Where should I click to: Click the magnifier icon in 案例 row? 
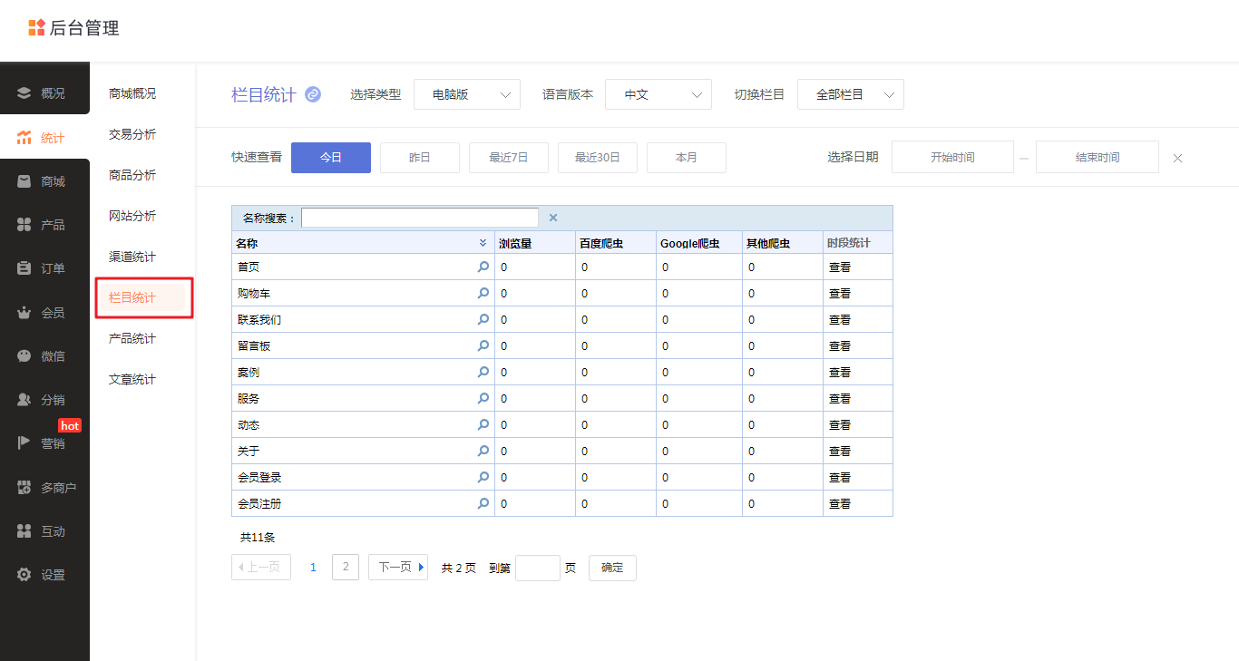click(483, 372)
